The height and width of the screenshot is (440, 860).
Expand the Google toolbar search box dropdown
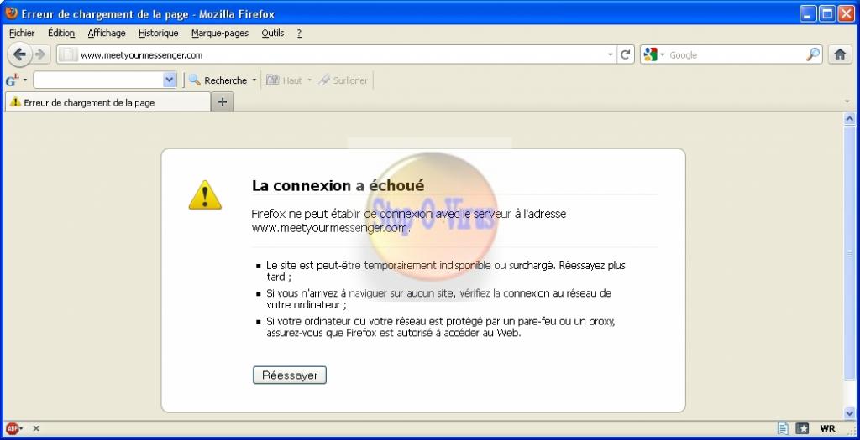(170, 80)
